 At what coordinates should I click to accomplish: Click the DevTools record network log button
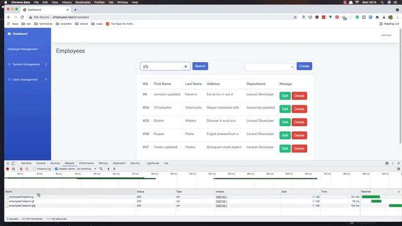coord(8,169)
